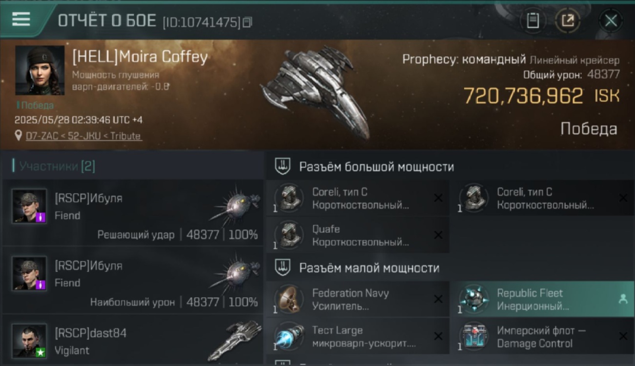This screenshot has height=366, width=635.
Task: Select the Тест Large microwarp module
Action: pos(358,336)
